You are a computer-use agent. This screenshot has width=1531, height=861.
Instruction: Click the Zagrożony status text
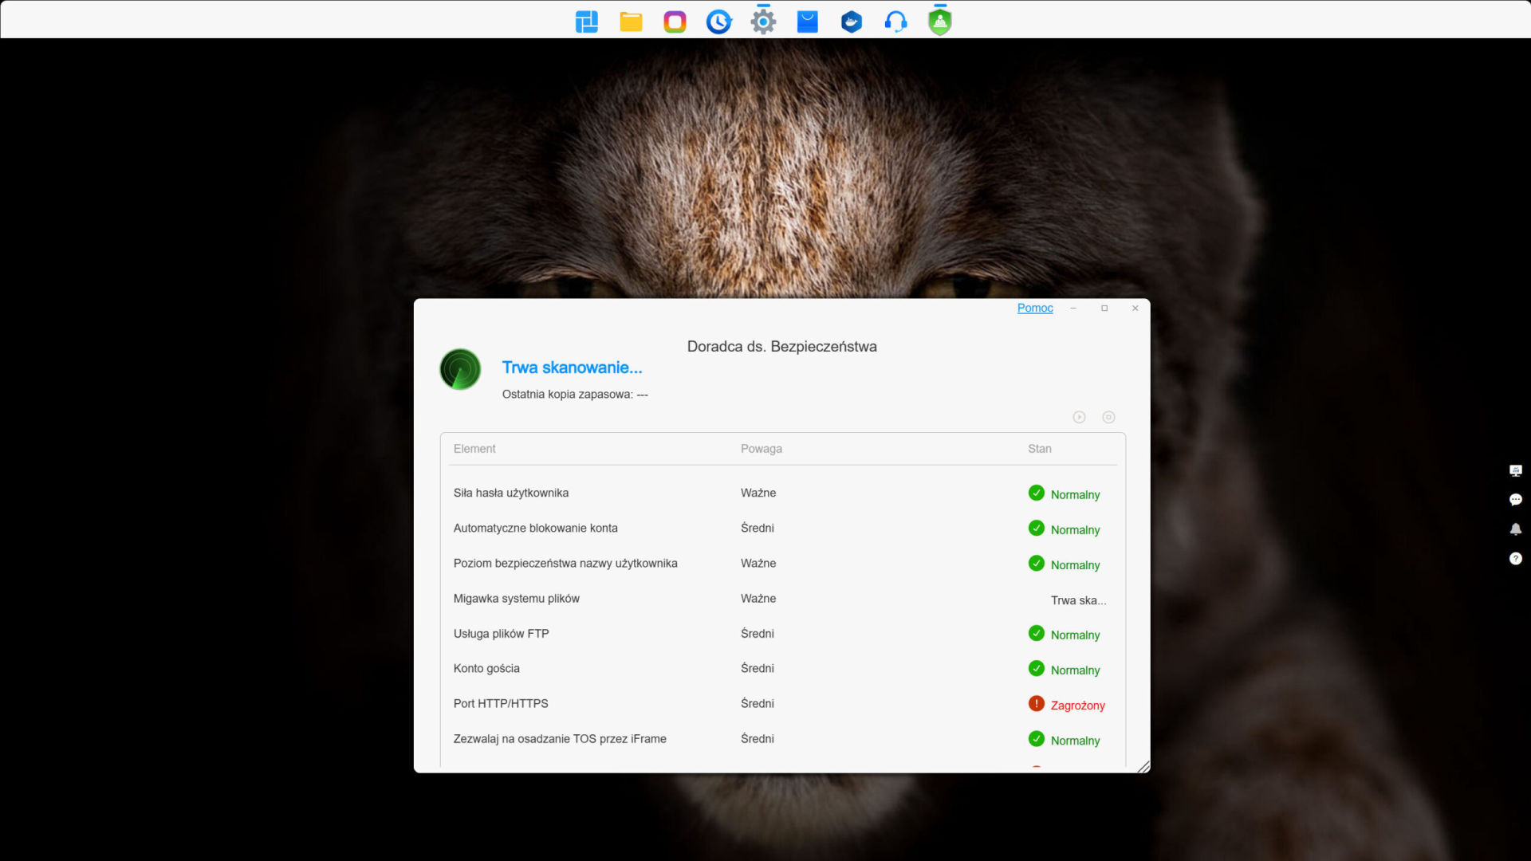click(1077, 706)
